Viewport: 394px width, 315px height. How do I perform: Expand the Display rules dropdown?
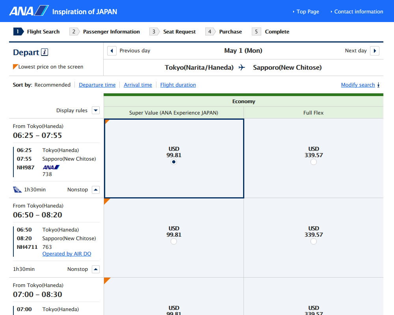pos(95,110)
